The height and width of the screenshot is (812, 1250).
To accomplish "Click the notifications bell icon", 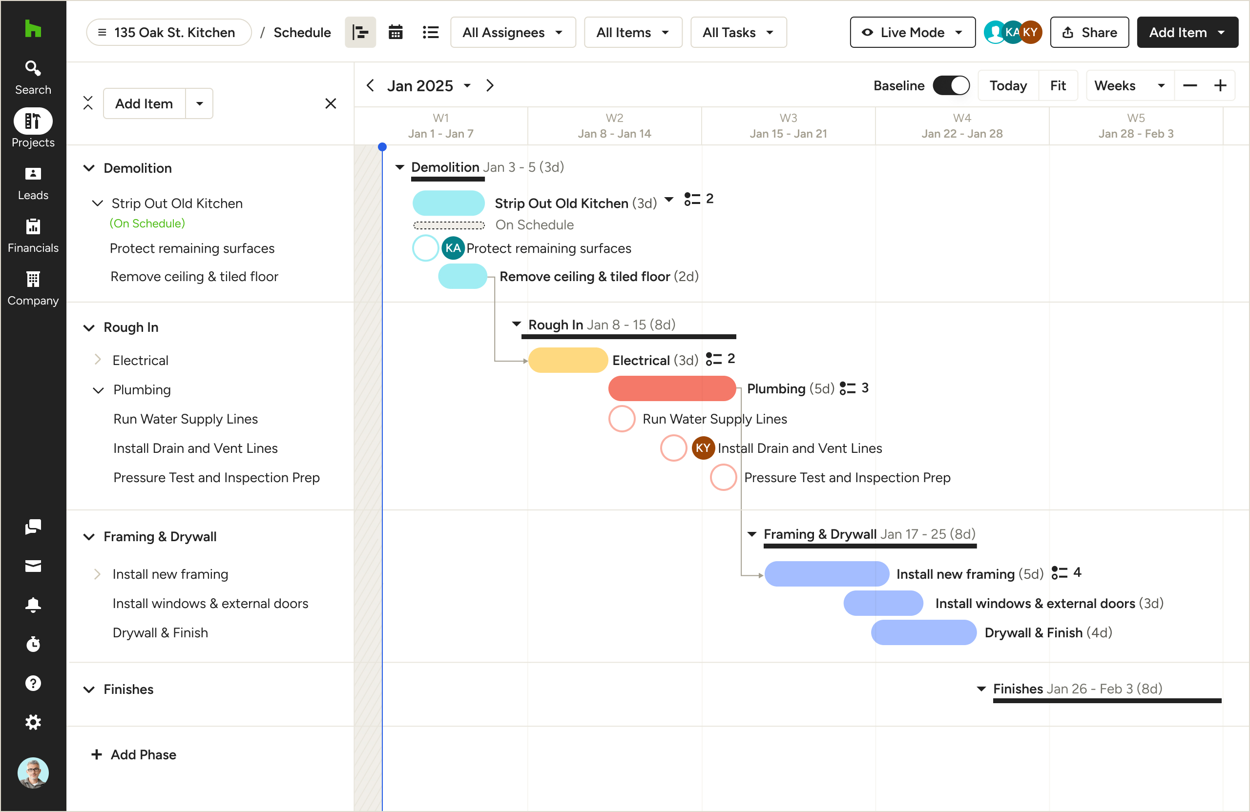I will 33,605.
